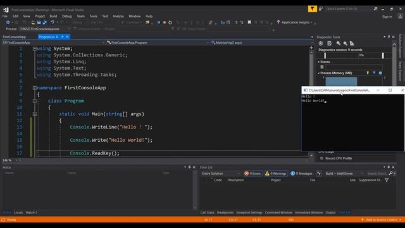Toggle Record CPU Profile option
Viewport: 405px width, 228px height.
pyautogui.click(x=336, y=158)
